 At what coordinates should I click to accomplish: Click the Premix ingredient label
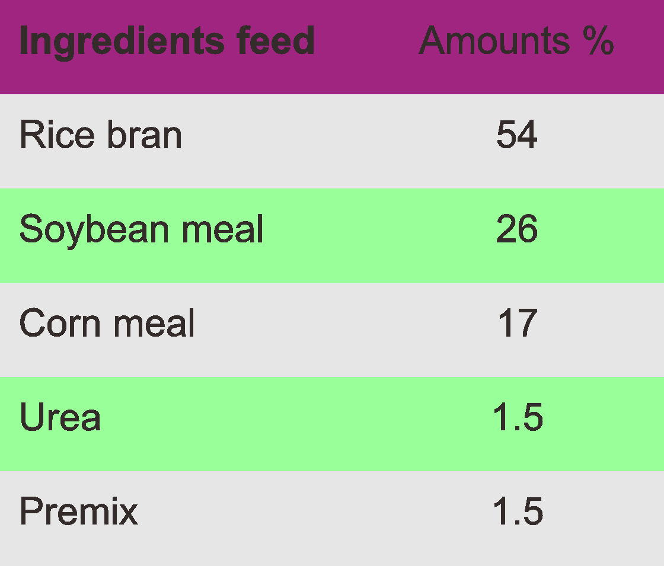78,511
